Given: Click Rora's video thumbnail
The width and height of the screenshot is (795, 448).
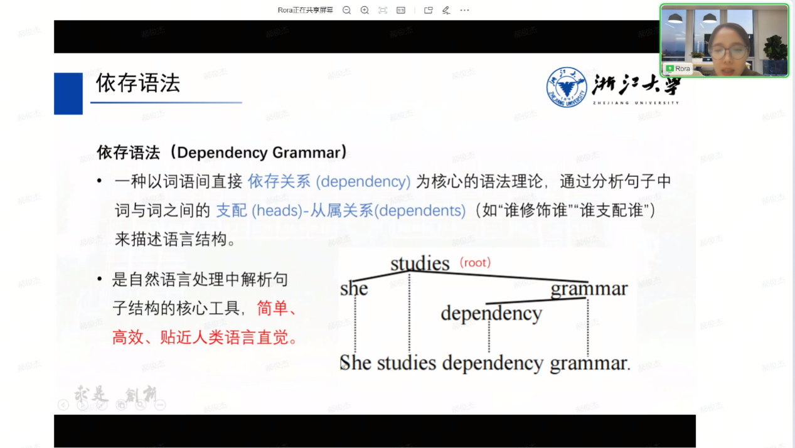Looking at the screenshot, I should click(x=724, y=38).
